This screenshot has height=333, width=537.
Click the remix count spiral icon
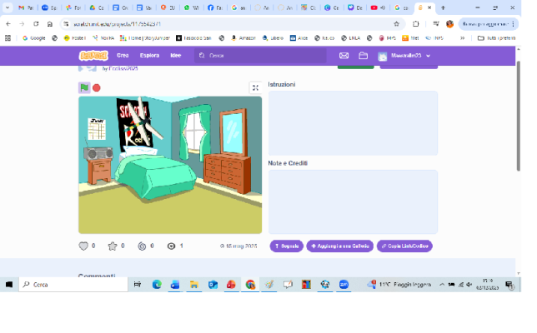[x=142, y=246]
